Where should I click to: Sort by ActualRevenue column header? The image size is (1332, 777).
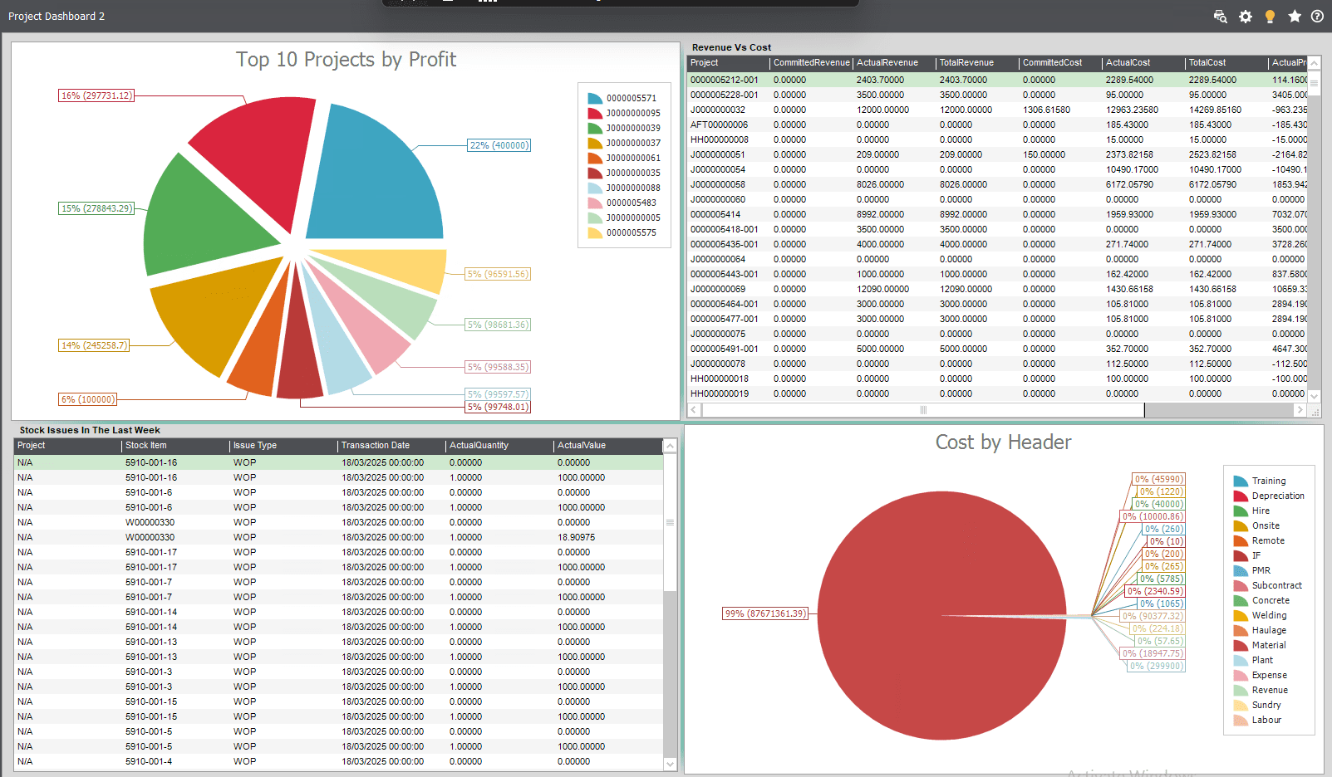(x=895, y=63)
